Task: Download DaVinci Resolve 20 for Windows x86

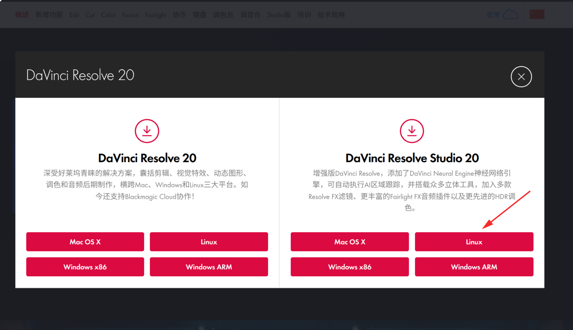Action: (85, 267)
